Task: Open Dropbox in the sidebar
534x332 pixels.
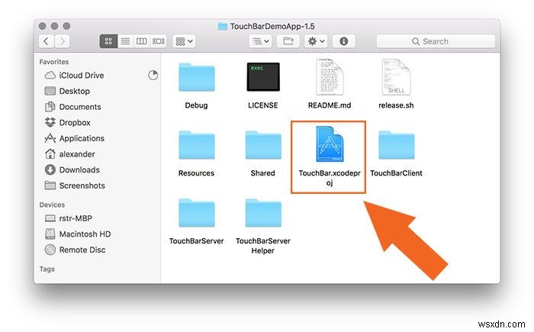Action: [68, 122]
